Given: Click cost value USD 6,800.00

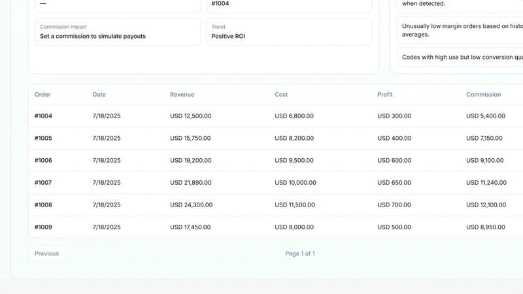Looking at the screenshot, I should pyautogui.click(x=294, y=116).
